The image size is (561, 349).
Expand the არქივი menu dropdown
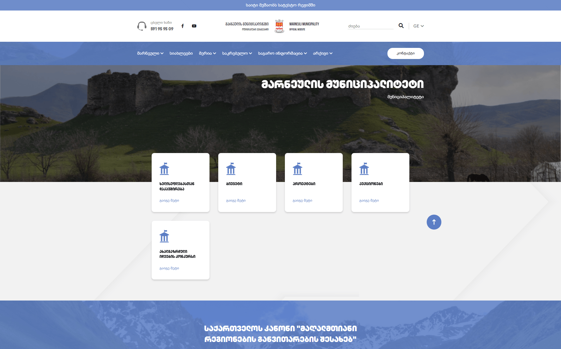tap(323, 53)
